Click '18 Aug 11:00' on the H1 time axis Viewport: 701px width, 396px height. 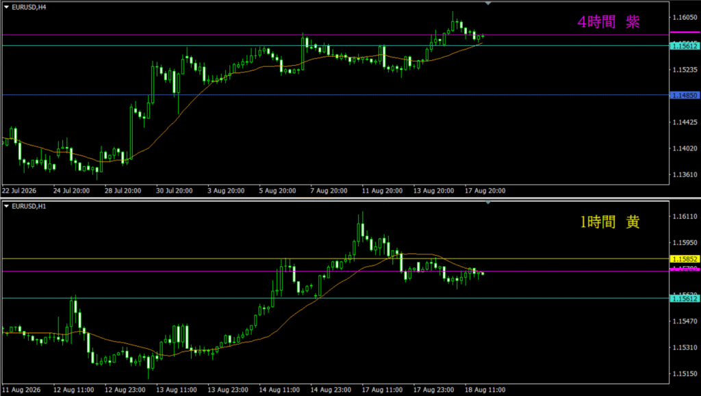click(x=485, y=390)
